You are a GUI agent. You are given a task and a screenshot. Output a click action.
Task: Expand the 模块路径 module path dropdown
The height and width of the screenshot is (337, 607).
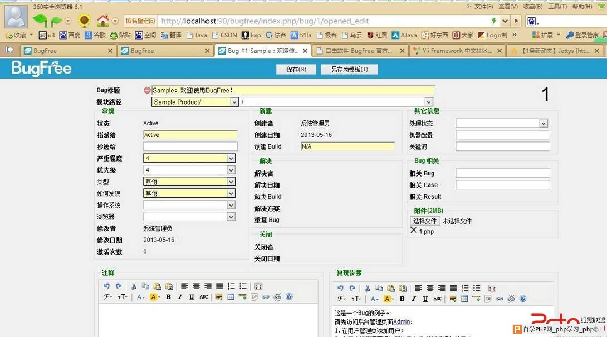coord(429,102)
